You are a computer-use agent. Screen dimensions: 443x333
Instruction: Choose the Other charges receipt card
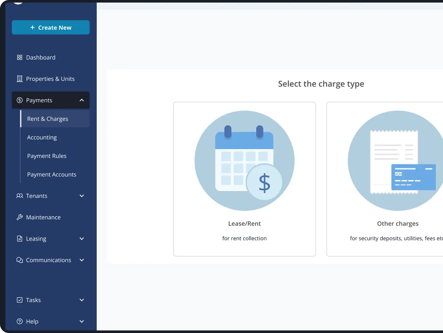click(385, 179)
